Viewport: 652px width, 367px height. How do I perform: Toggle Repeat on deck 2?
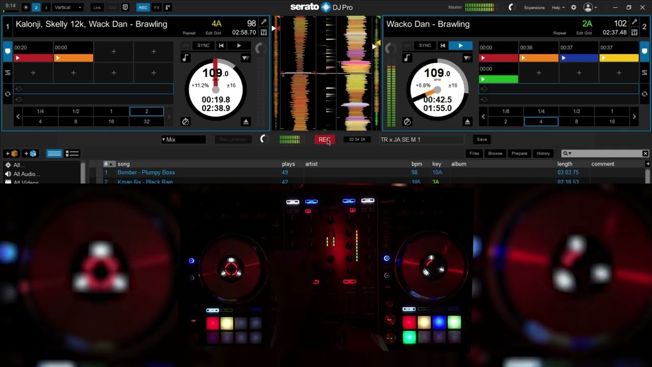click(560, 33)
